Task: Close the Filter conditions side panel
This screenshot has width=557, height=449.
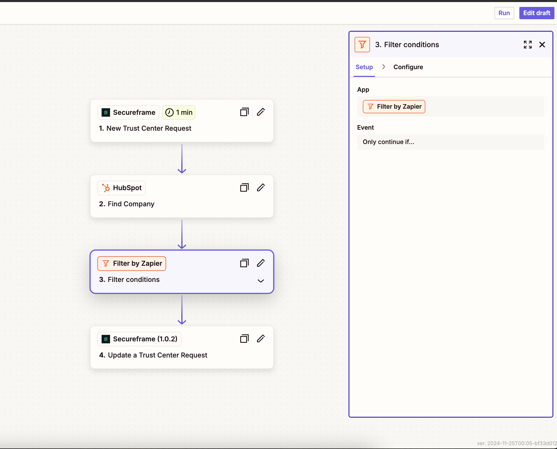Action: point(542,45)
